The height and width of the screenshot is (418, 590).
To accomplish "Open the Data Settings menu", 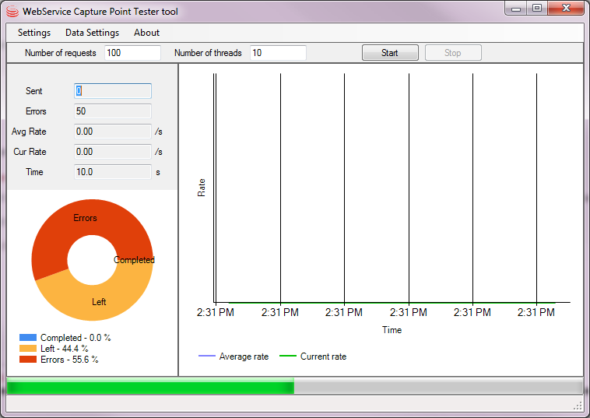I will 92,33.
